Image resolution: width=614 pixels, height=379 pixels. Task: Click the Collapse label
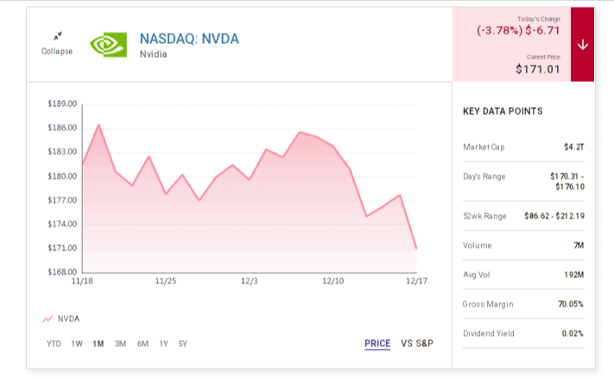click(x=57, y=51)
